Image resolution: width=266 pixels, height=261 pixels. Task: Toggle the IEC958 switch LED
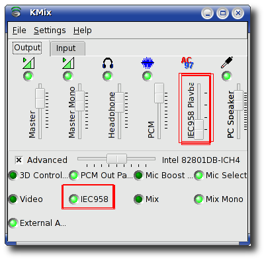coord(73,199)
